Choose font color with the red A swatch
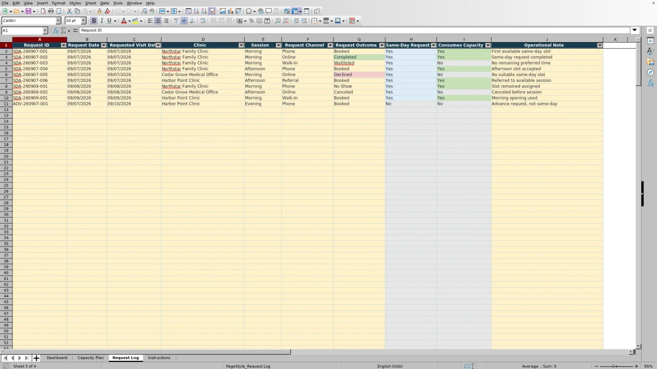The height and width of the screenshot is (369, 657). tap(123, 21)
